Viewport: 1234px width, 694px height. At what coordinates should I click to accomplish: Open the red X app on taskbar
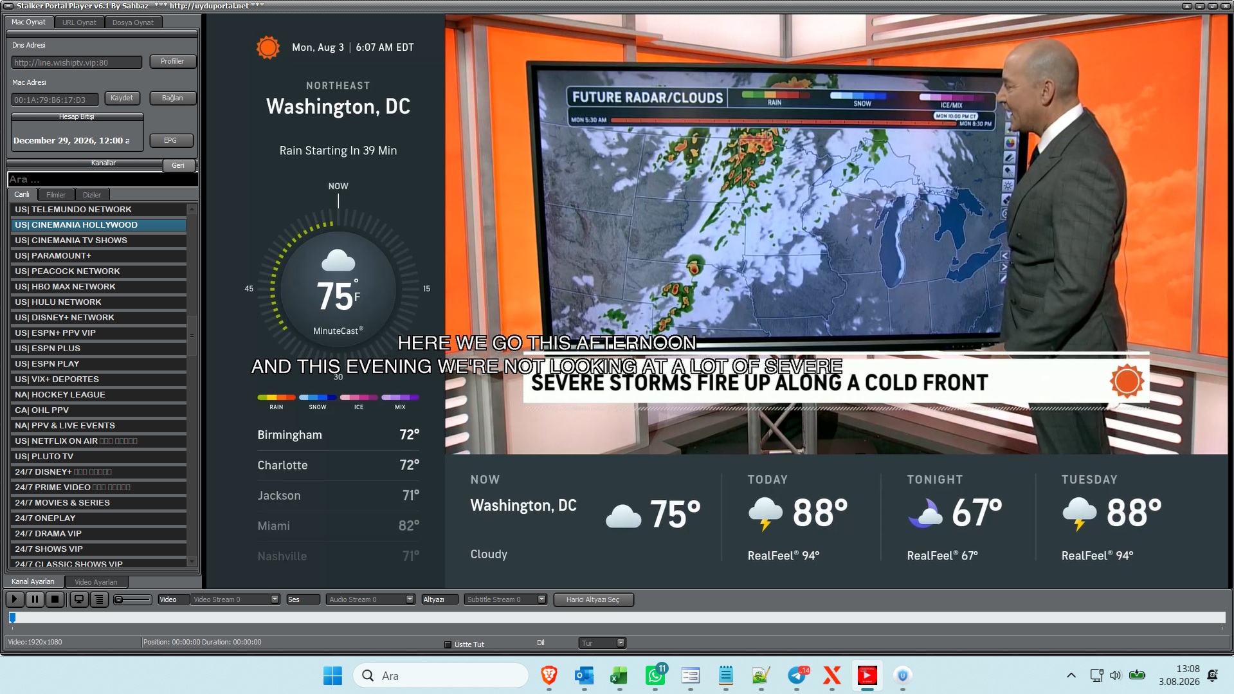click(832, 675)
